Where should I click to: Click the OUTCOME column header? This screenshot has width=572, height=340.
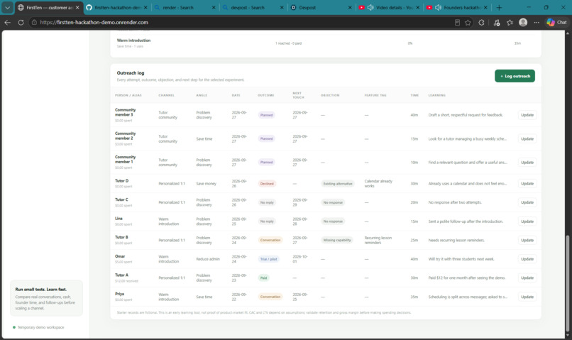click(265, 95)
